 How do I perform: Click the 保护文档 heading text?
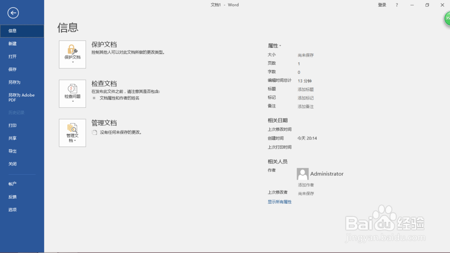(x=104, y=45)
